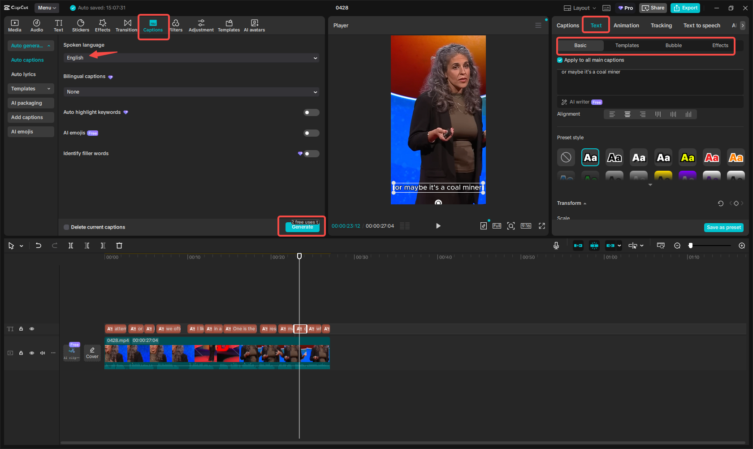Screen dimensions: 753x449
Task: Select the yellow Aa preset style
Action: [x=687, y=157]
